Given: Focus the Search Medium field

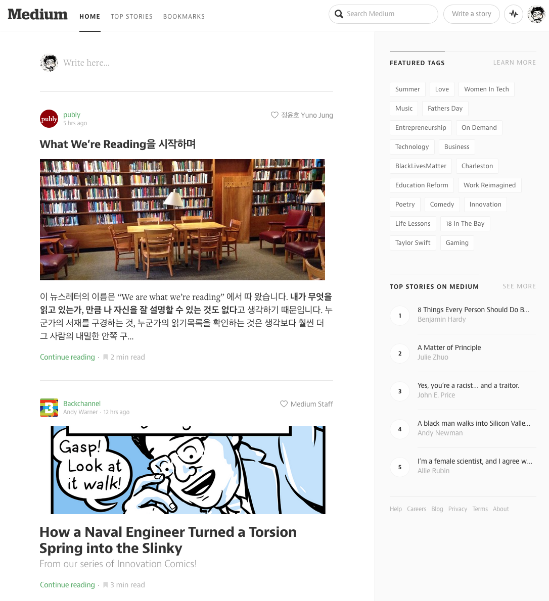Looking at the screenshot, I should coord(383,14).
